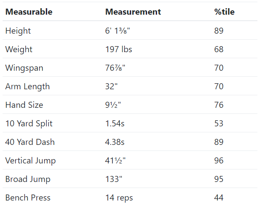
Task: Click the Wingspan row label
Action: pos(24,68)
